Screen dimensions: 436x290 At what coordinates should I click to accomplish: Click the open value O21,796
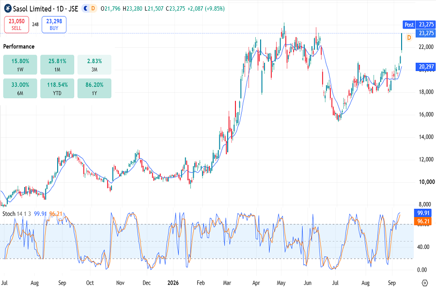(110, 9)
